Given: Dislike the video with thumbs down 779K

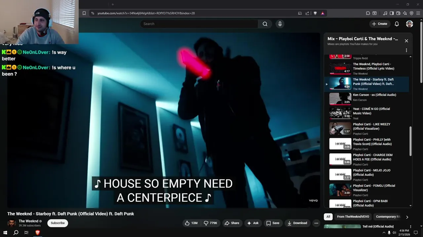Looking at the screenshot, I should pyautogui.click(x=210, y=223).
